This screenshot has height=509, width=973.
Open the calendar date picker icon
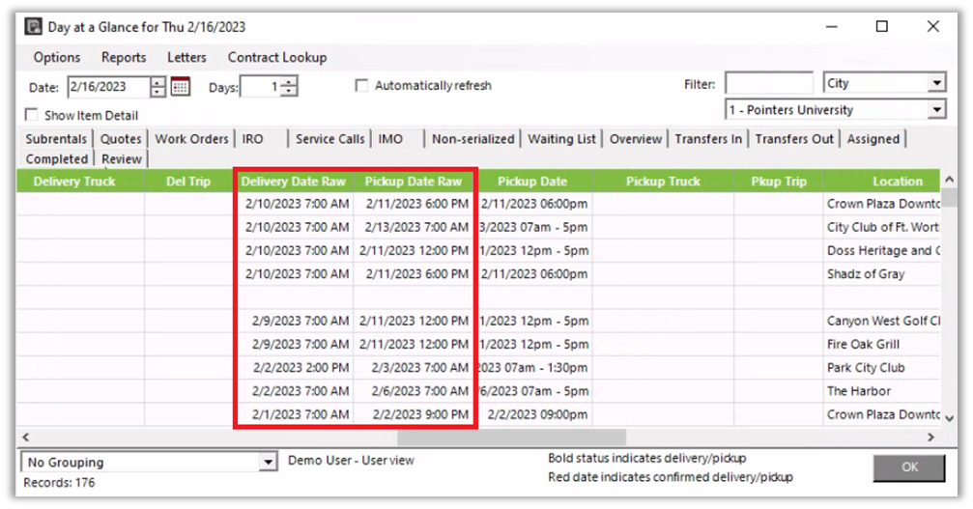click(x=181, y=87)
